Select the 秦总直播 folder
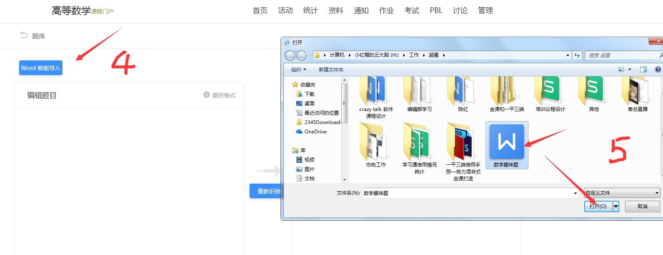The height and width of the screenshot is (255, 663). point(637,94)
